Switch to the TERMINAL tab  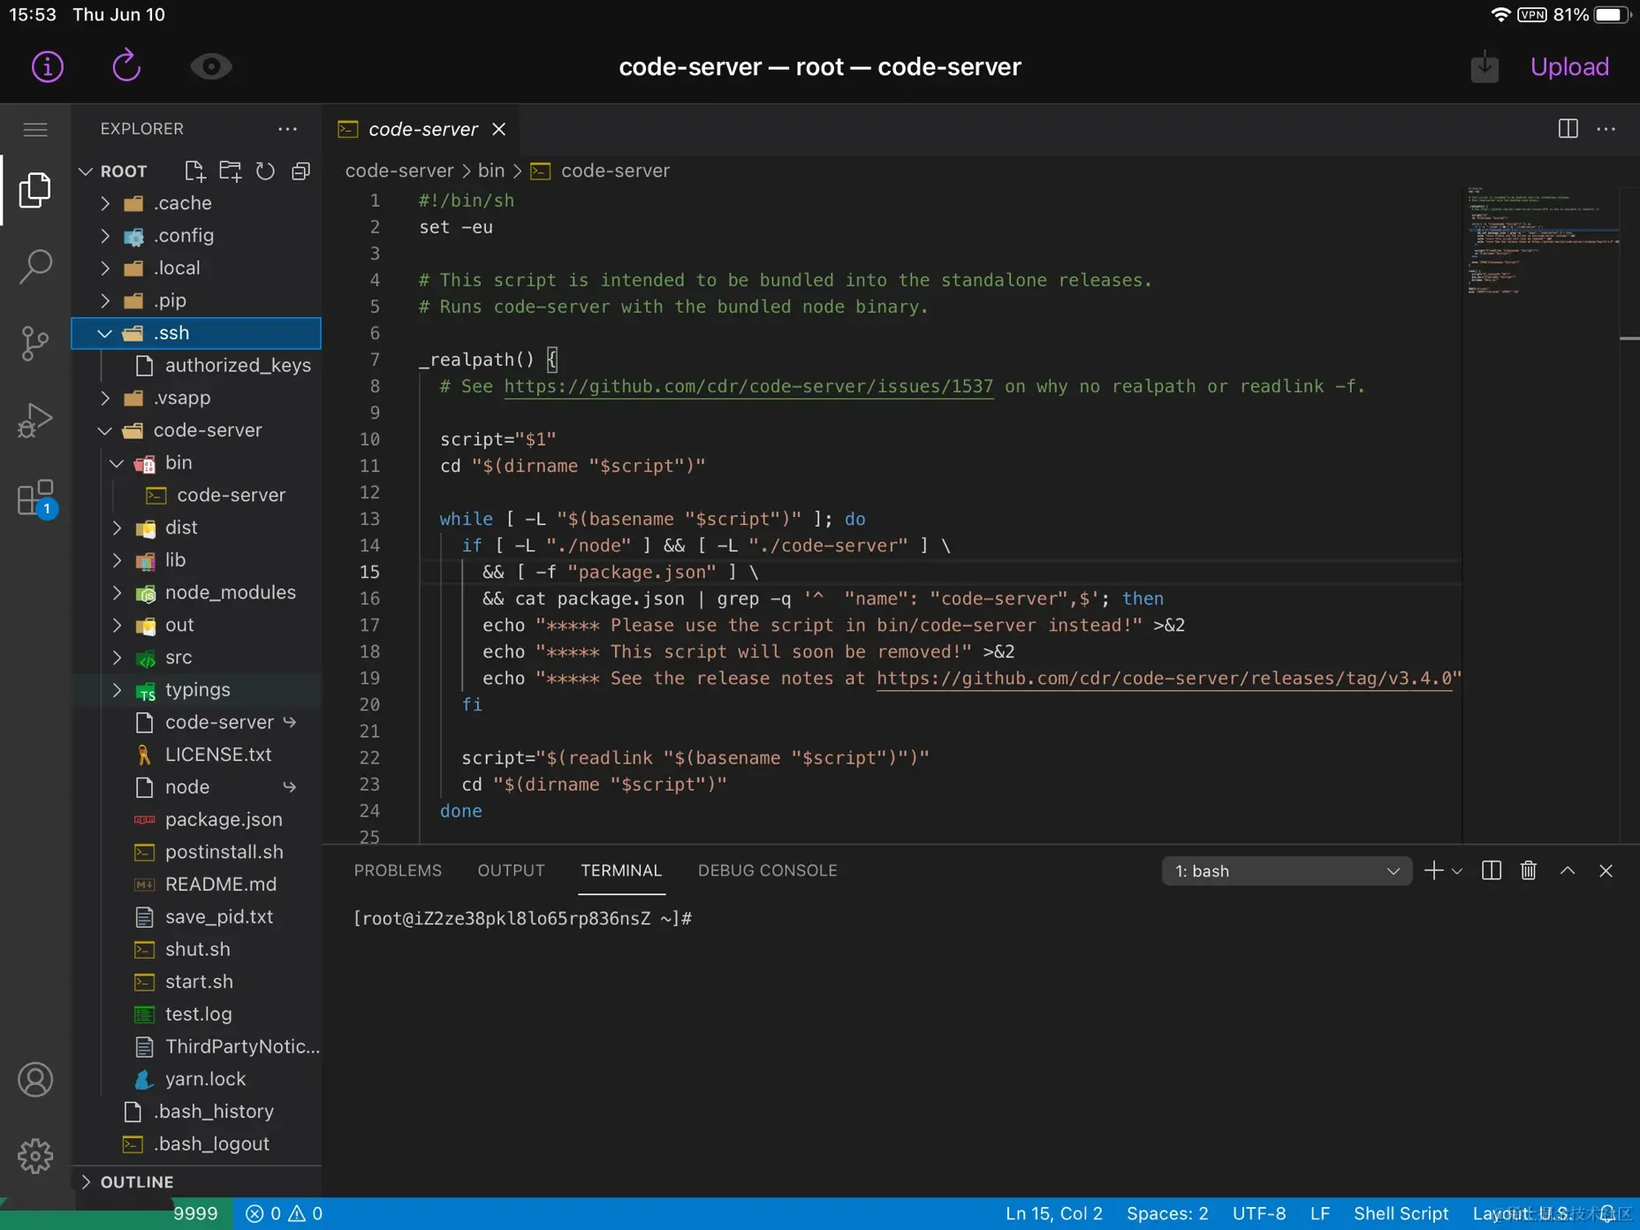point(621,870)
